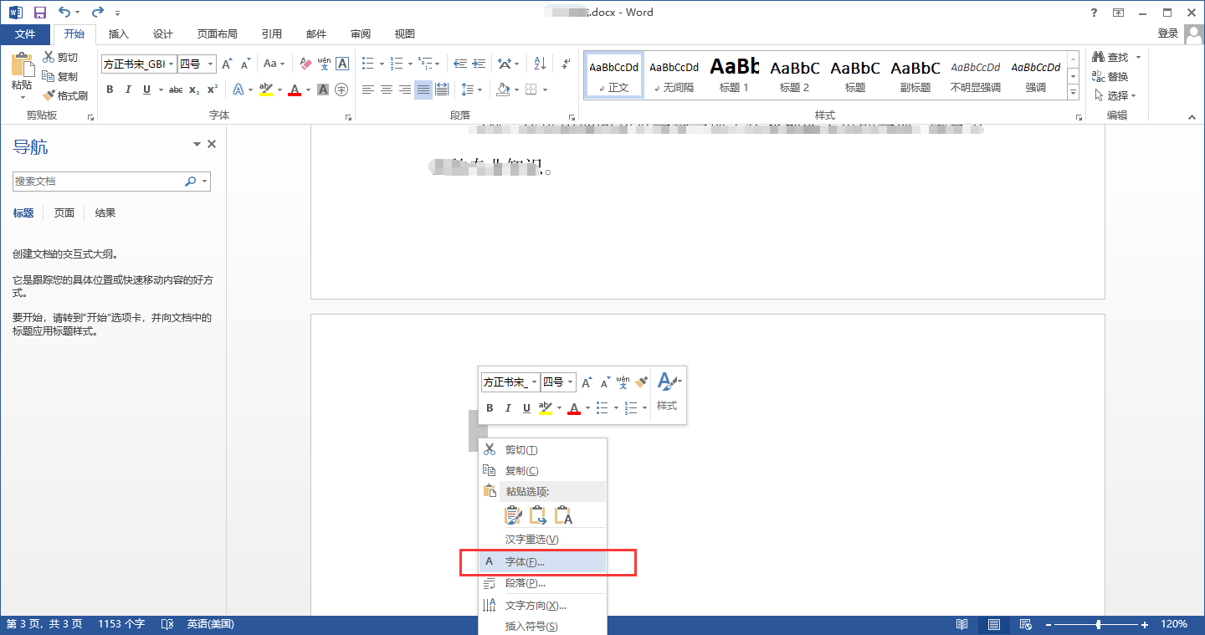The width and height of the screenshot is (1205, 635).
Task: Apply a character border with the ribbon boxed A
Action: click(x=341, y=64)
